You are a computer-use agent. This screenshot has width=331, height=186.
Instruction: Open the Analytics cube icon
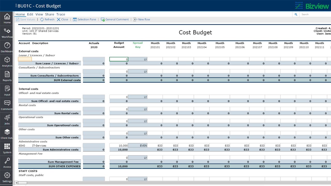coord(7,60)
